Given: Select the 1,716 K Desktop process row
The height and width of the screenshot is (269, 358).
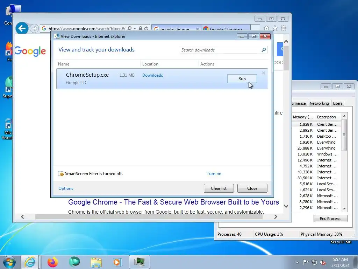Looking at the screenshot, I should (316, 136).
